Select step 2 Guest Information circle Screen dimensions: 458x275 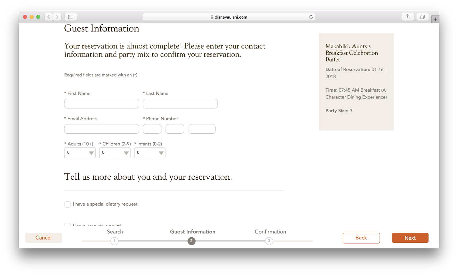[x=192, y=241]
